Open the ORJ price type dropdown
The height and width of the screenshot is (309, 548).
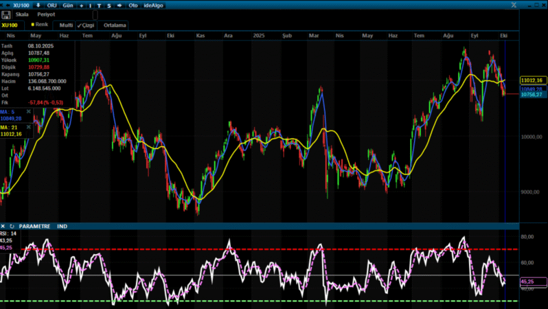pos(52,5)
